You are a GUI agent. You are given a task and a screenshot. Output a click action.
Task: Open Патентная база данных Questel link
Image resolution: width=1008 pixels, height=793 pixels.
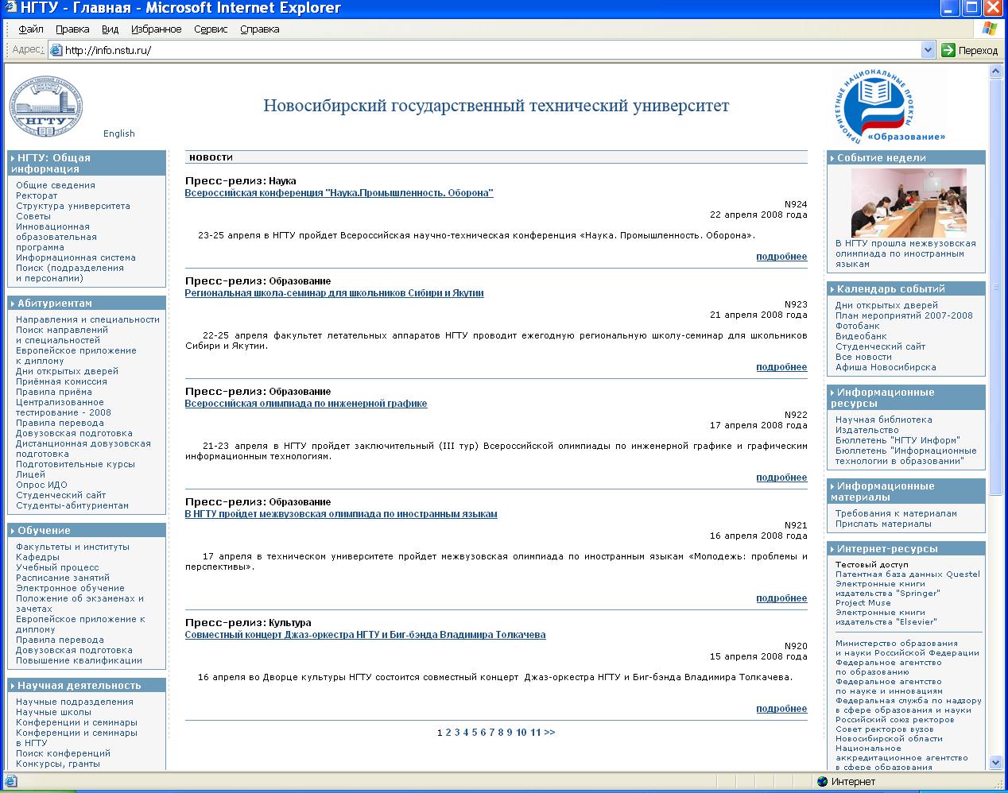(908, 574)
